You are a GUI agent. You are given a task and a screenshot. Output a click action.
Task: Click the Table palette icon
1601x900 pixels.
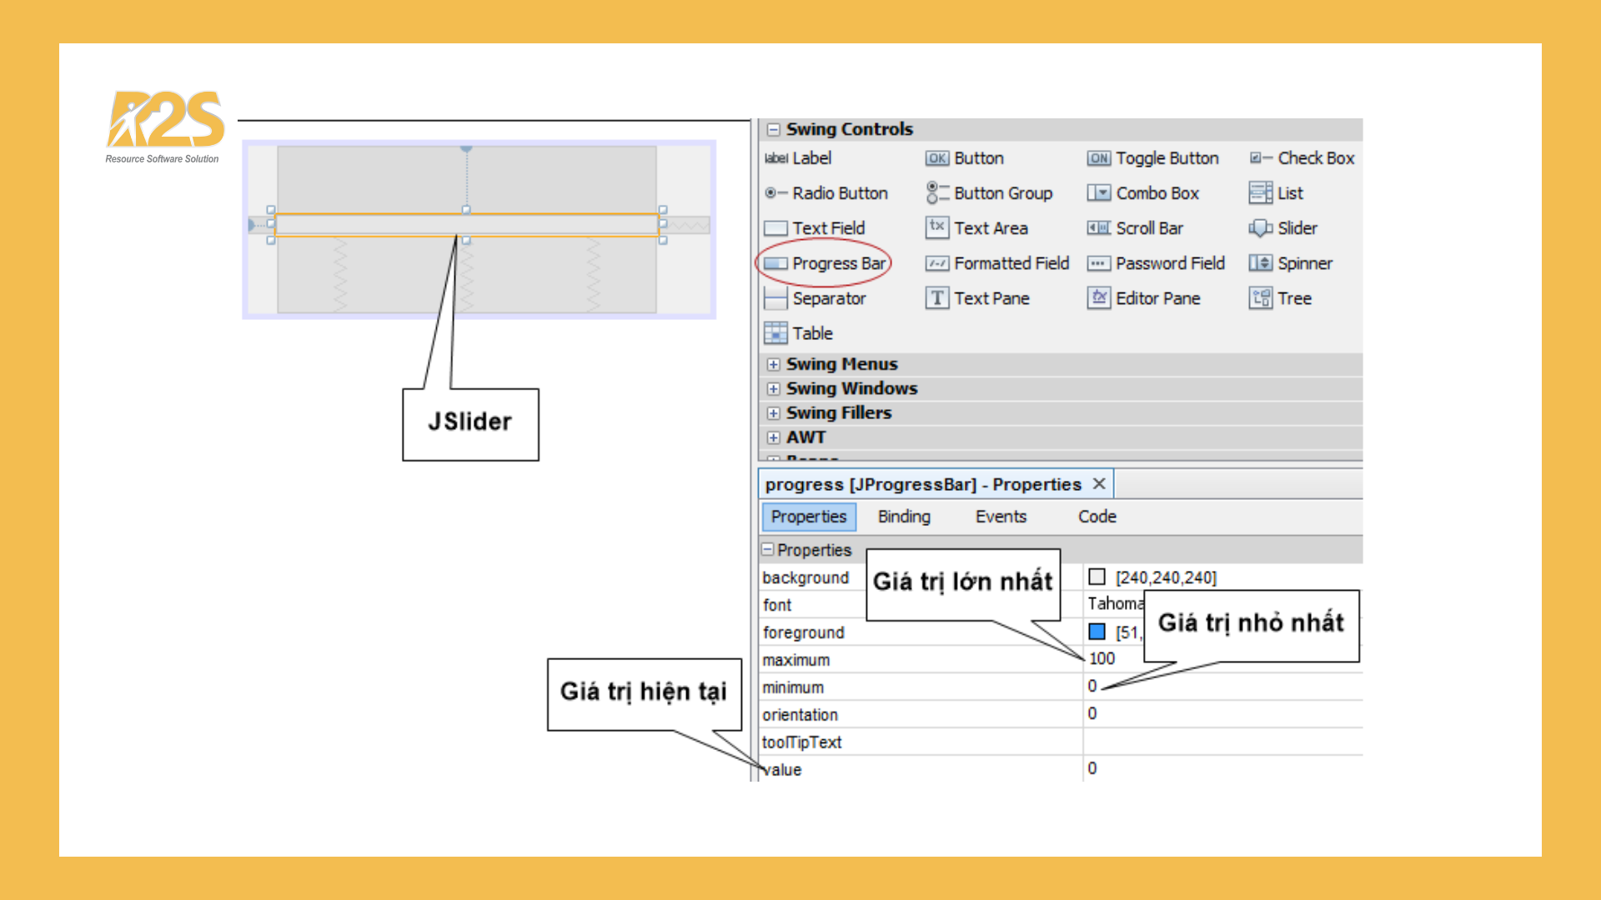pyautogui.click(x=775, y=333)
